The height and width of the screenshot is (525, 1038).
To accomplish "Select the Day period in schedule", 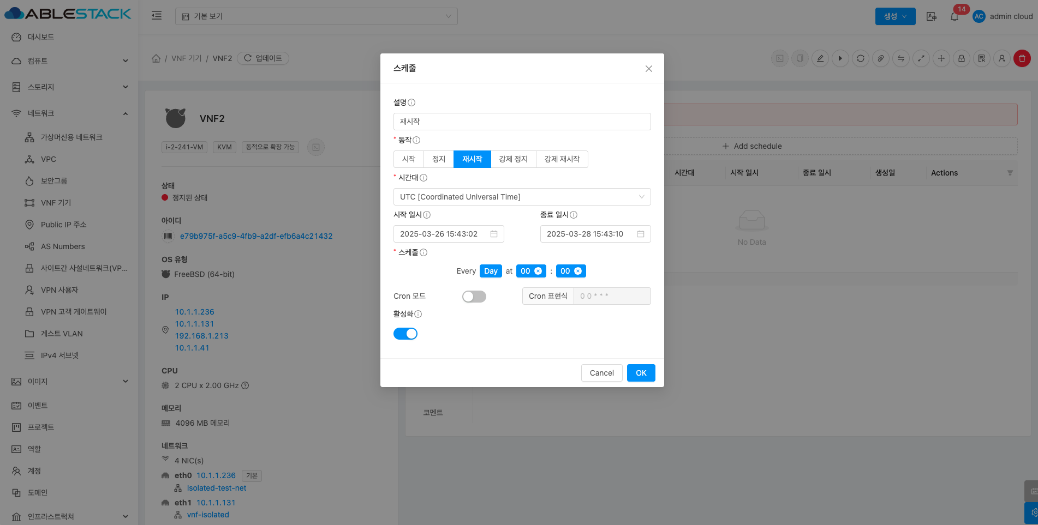I will (490, 271).
